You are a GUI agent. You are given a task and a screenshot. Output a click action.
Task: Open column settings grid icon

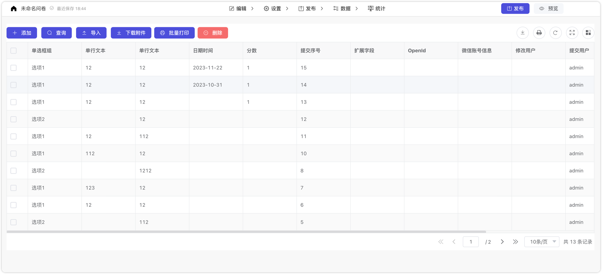point(588,33)
